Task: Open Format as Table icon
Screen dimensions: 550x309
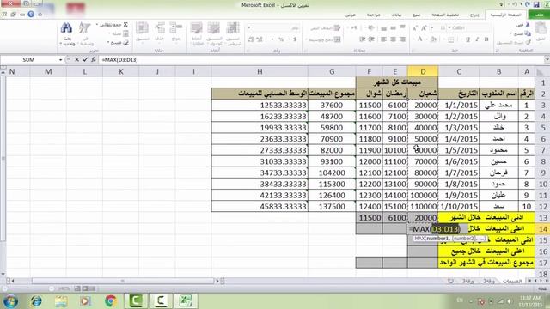Action: point(214,28)
